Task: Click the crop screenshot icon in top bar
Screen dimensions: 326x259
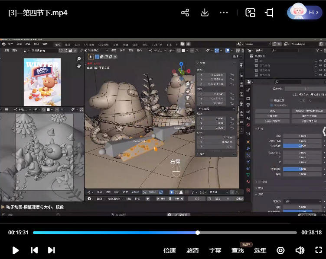Action: (269, 13)
